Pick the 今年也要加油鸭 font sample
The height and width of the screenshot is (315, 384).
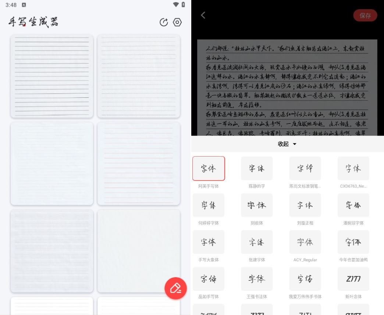click(x=353, y=242)
